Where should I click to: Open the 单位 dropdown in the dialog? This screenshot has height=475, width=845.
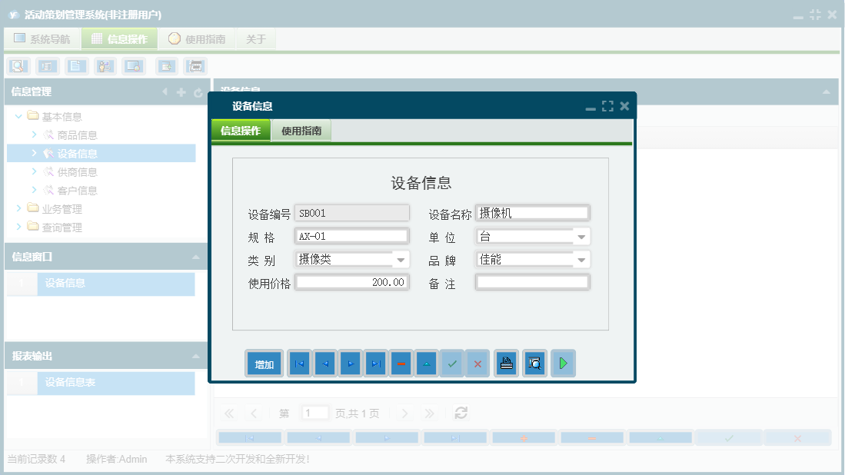[x=583, y=236]
